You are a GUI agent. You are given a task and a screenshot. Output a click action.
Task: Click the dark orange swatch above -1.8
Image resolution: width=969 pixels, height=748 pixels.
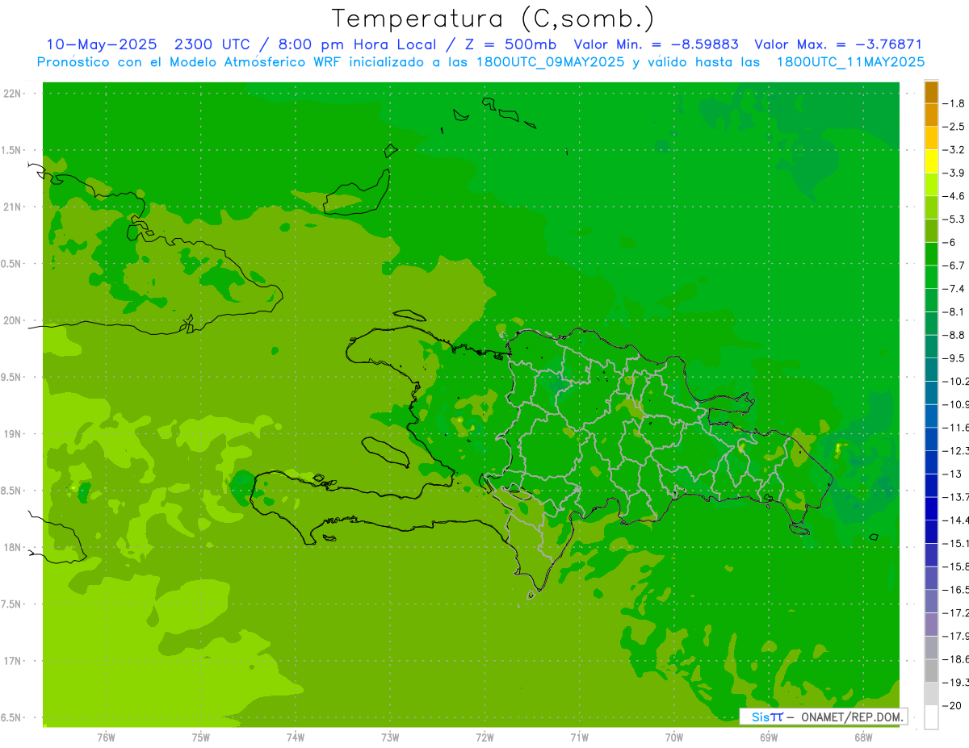click(x=931, y=92)
